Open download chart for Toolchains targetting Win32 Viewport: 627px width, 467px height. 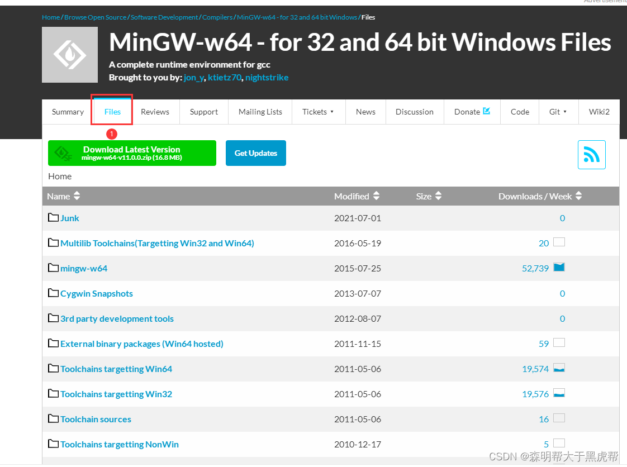click(x=559, y=393)
